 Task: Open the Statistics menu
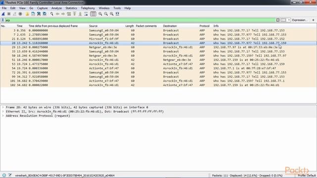coord(71,8)
